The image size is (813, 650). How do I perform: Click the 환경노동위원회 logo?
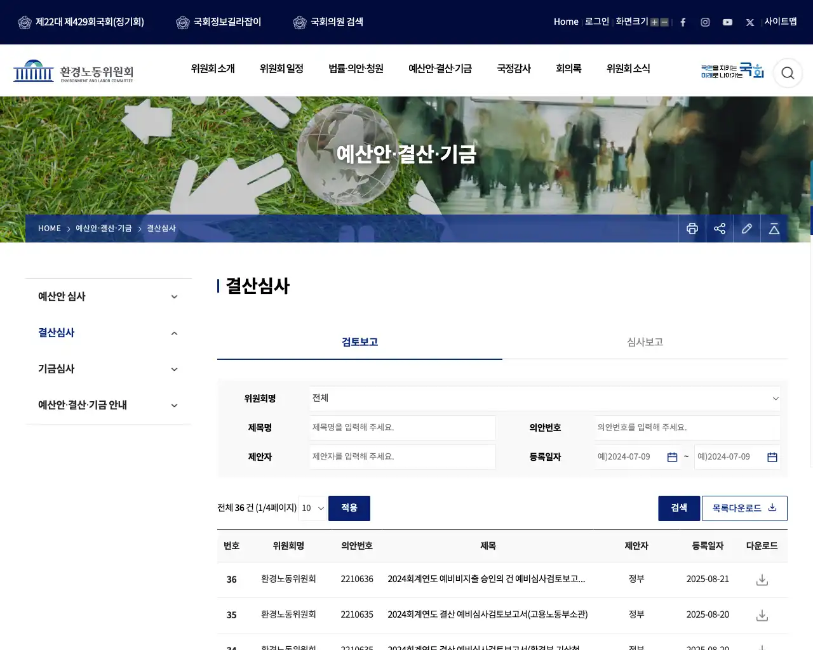(74, 71)
